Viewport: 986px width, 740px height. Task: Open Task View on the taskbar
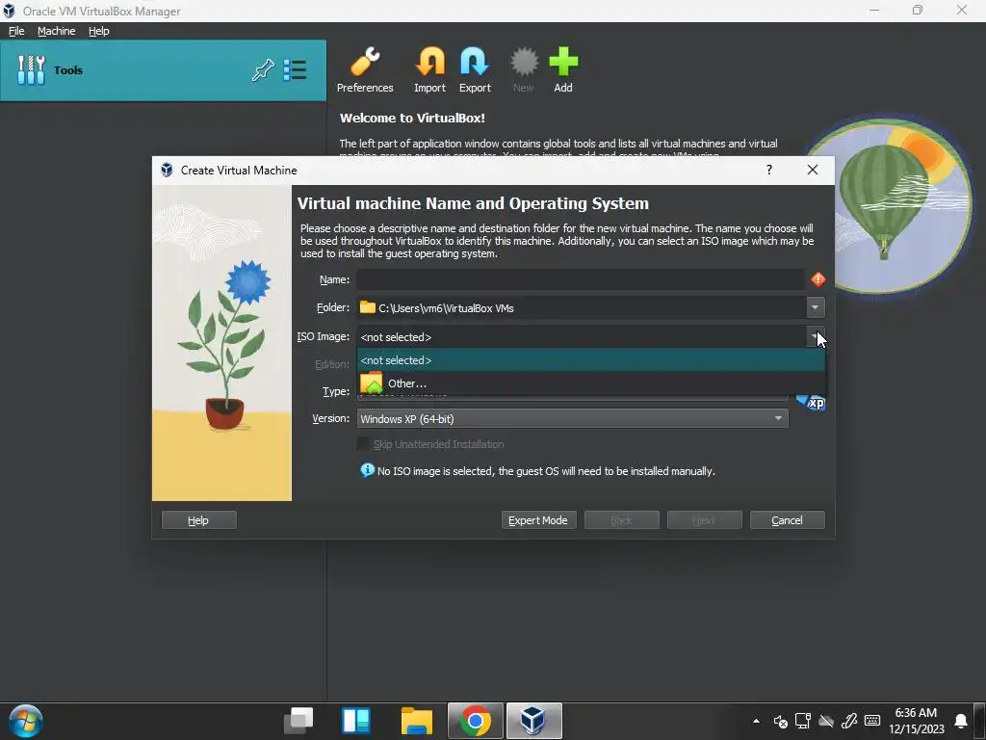pos(298,721)
